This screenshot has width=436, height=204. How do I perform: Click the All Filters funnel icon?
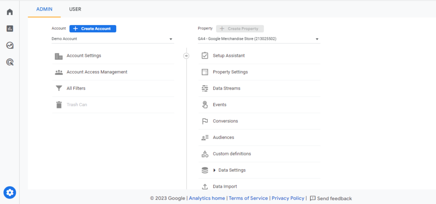[x=59, y=88]
